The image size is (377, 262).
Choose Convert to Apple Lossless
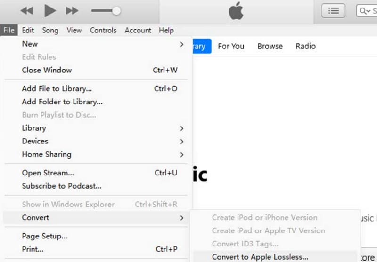[275, 257]
